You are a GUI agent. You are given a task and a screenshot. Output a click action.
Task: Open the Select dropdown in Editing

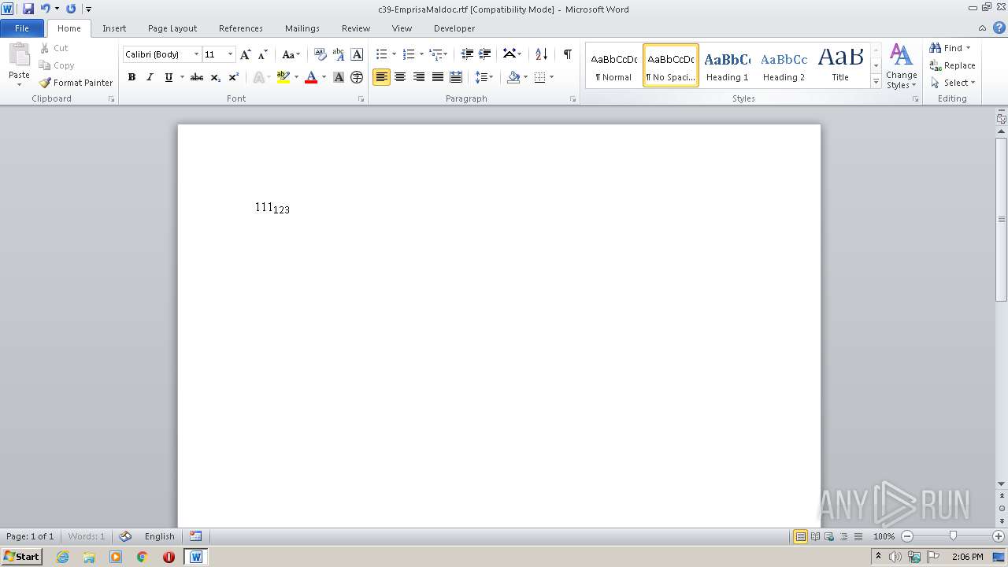pos(952,83)
